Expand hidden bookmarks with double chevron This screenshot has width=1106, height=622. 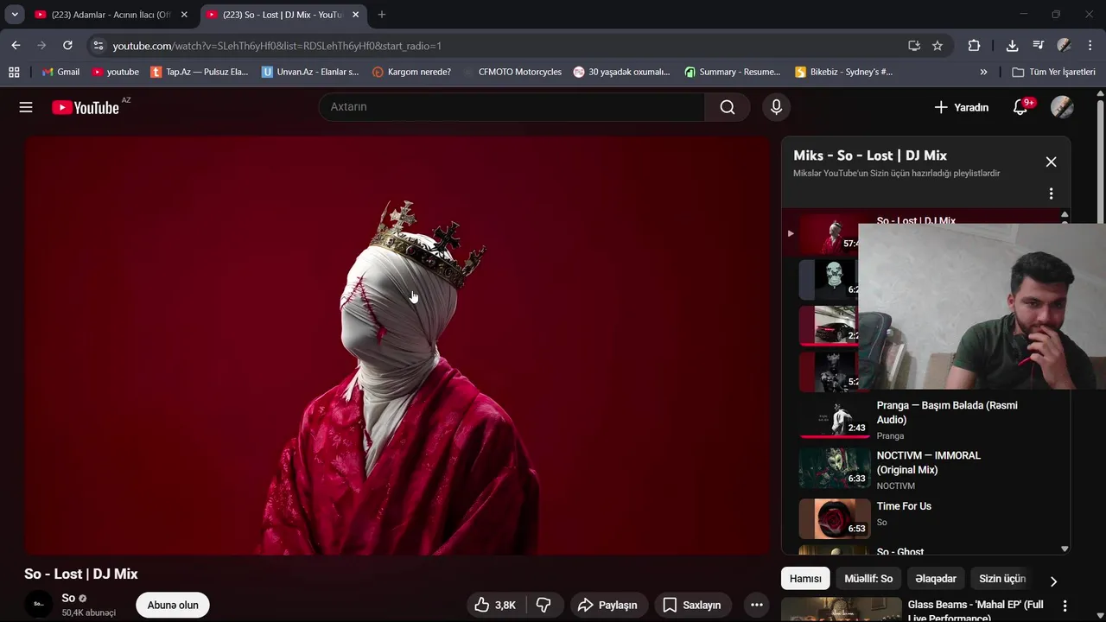(983, 72)
